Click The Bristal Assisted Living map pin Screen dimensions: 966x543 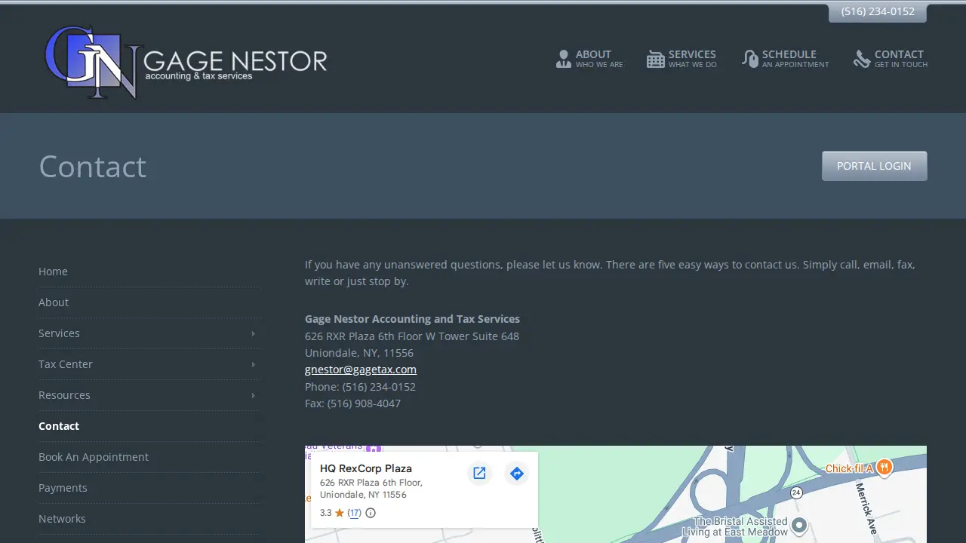(799, 525)
